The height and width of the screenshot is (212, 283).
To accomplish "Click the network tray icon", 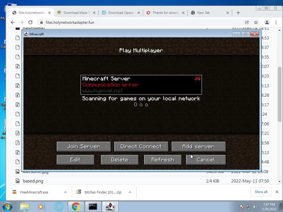I will (248, 207).
